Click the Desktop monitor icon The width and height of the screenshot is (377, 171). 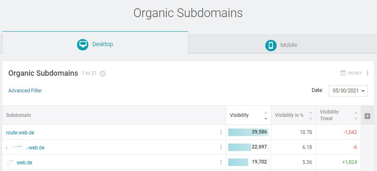[83, 45]
